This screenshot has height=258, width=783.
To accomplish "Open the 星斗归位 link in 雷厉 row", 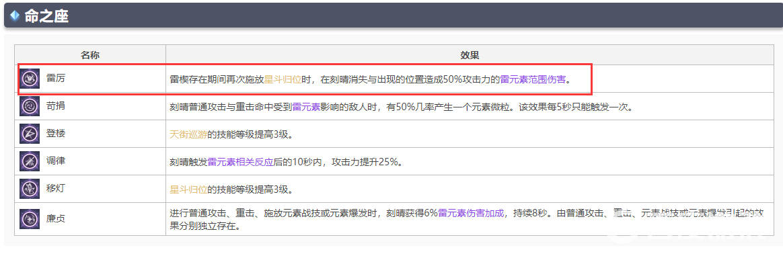I will pyautogui.click(x=283, y=79).
